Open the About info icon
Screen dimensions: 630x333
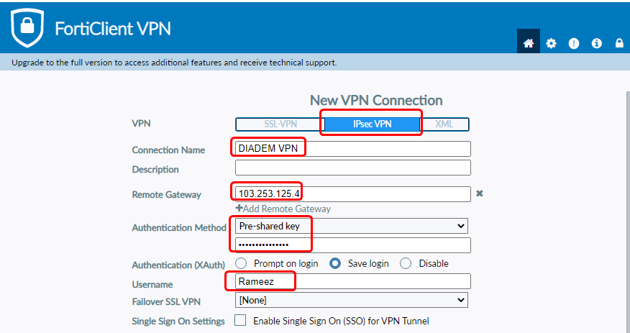click(596, 43)
